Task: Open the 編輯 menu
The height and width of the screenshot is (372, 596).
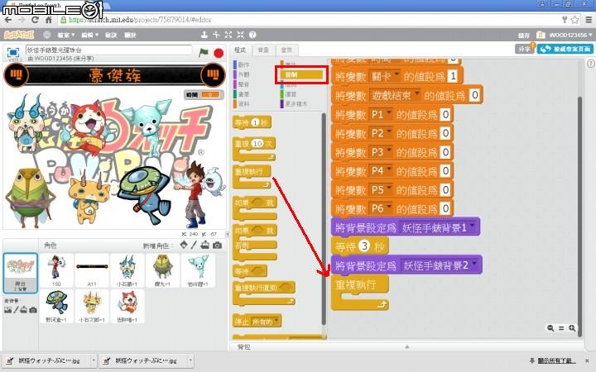Action: click(89, 36)
